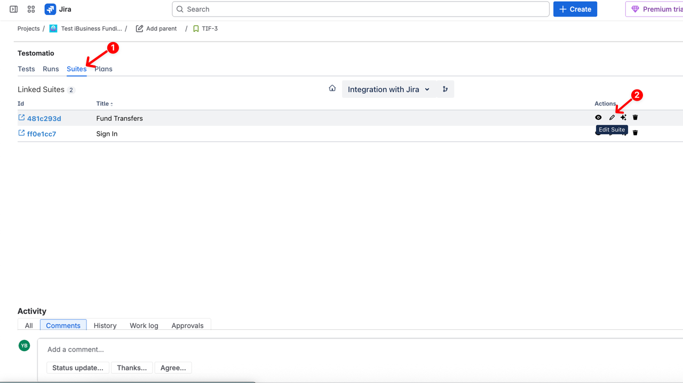Open suite link 481c293d
Viewport: 683px width, 383px height.
point(44,119)
